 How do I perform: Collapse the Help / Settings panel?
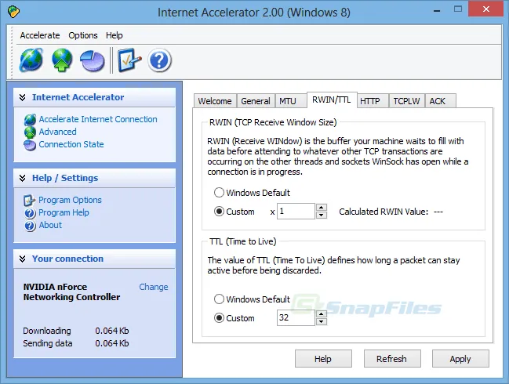[23, 178]
